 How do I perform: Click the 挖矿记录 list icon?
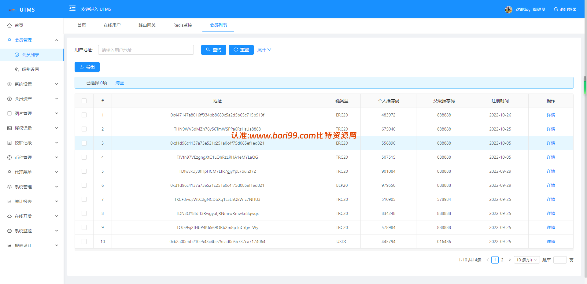click(x=9, y=143)
